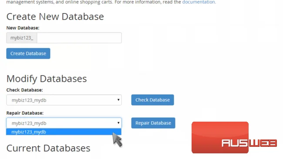Focus the New Database name input field
This screenshot has width=283, height=159.
(x=79, y=38)
